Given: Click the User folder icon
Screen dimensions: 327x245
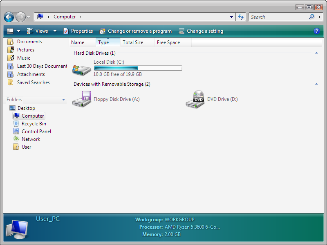Looking at the screenshot, I should 16,147.
